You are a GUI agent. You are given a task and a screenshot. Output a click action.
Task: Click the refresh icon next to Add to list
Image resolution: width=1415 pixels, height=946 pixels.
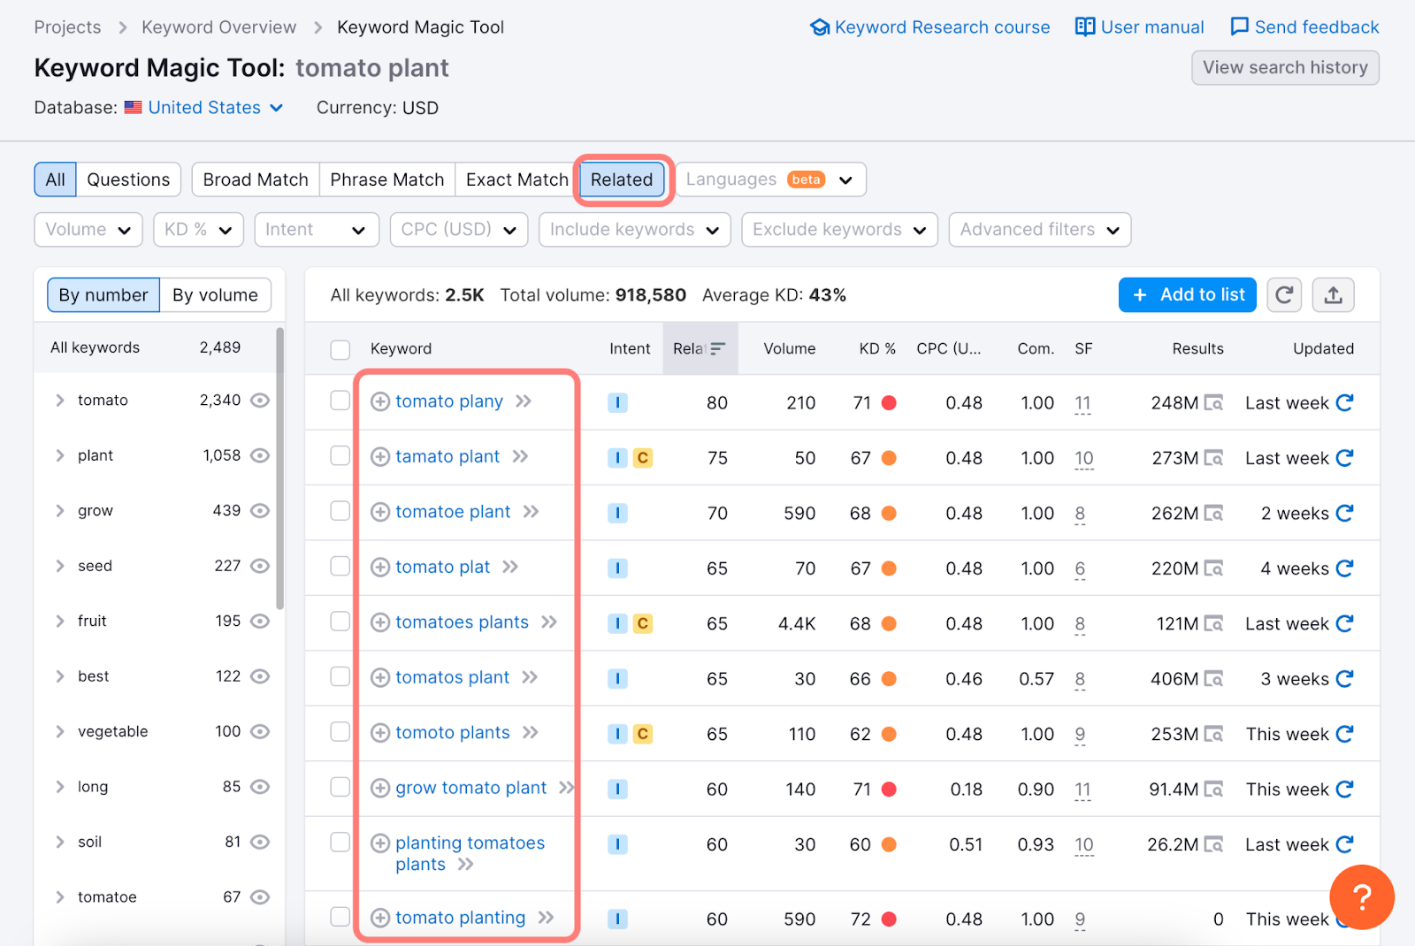[x=1284, y=294]
